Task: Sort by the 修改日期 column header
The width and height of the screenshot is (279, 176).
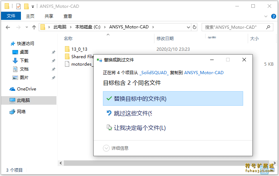Action: coord(165,38)
